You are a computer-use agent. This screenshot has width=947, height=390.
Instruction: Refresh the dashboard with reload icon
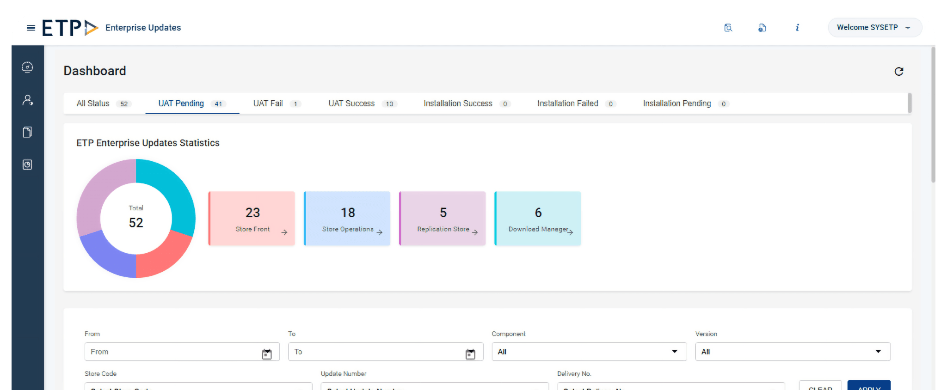click(x=898, y=71)
